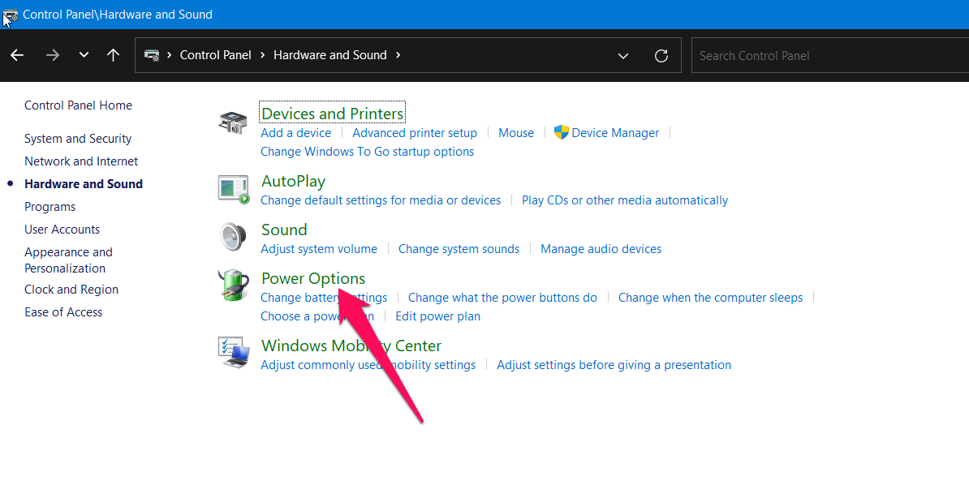This screenshot has width=969, height=481.
Task: Open Programs category in sidebar
Action: click(50, 207)
